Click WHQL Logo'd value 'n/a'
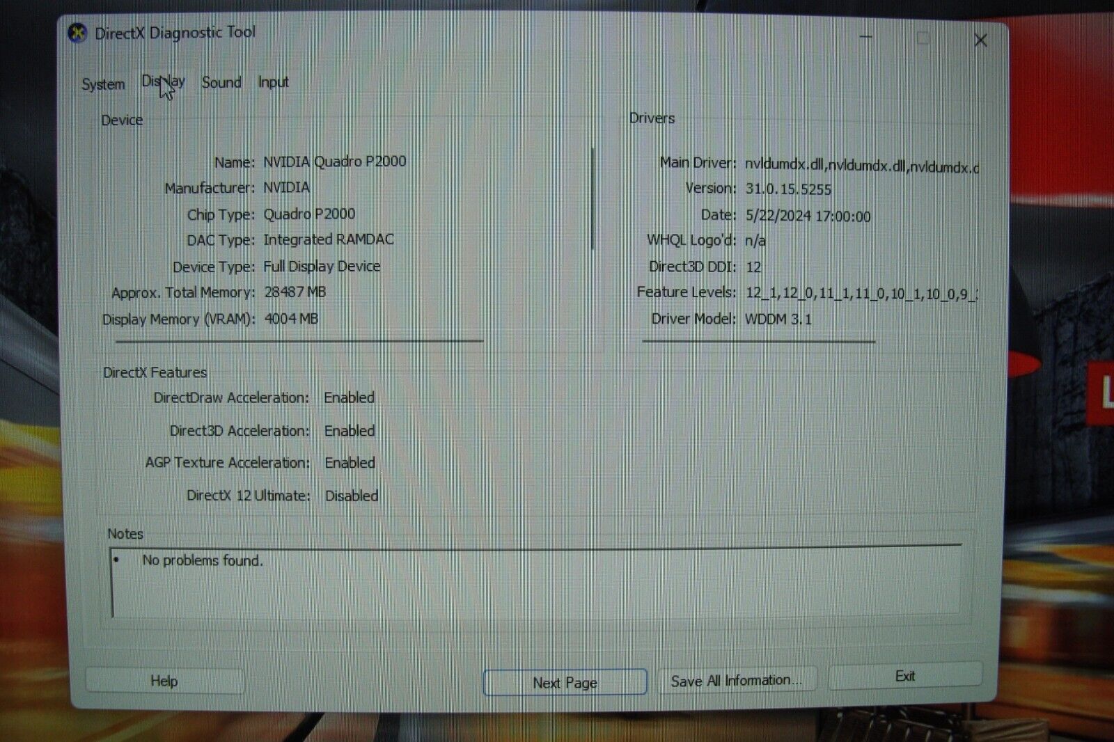The image size is (1114, 742). (x=755, y=241)
